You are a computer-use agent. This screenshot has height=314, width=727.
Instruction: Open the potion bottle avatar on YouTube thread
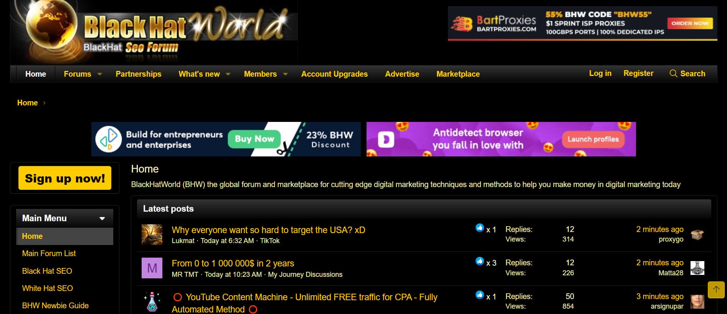coord(152,302)
